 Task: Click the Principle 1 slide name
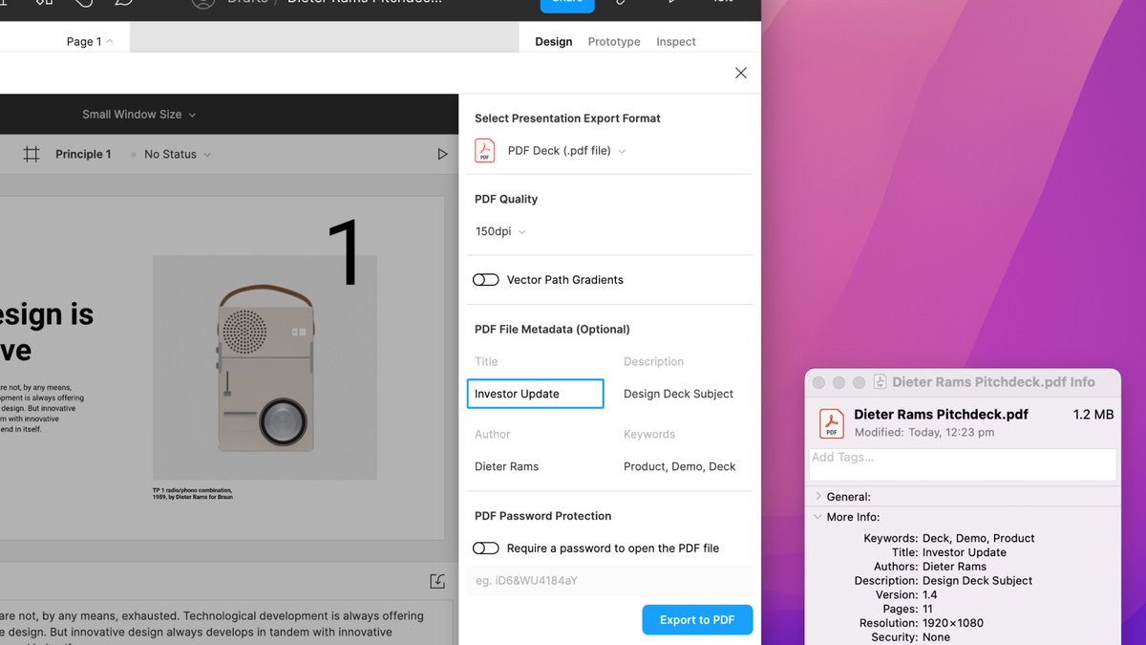tap(83, 154)
